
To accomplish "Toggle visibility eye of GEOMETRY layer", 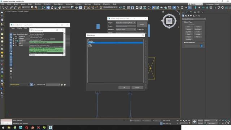I will pyautogui.click(x=16, y=41).
